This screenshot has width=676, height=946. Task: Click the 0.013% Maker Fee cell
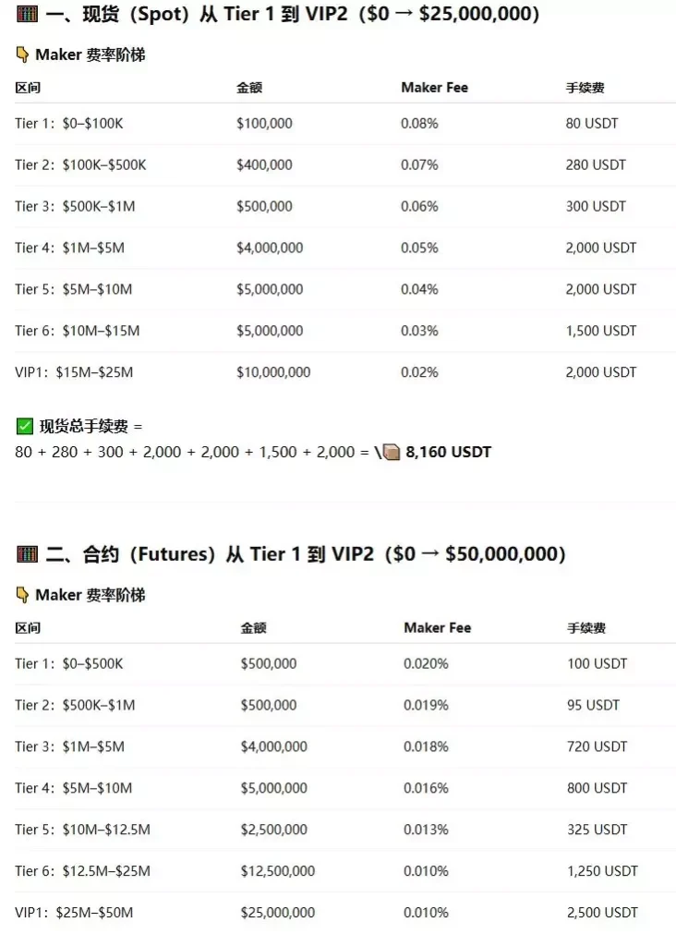426,830
